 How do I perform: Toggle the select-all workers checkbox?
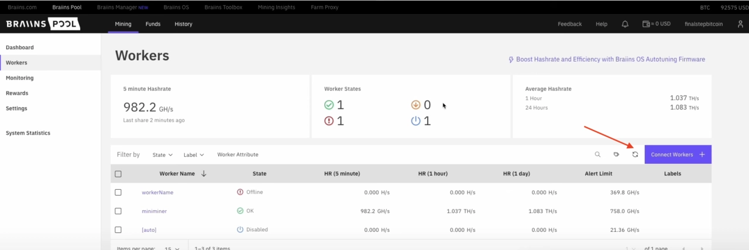point(118,174)
